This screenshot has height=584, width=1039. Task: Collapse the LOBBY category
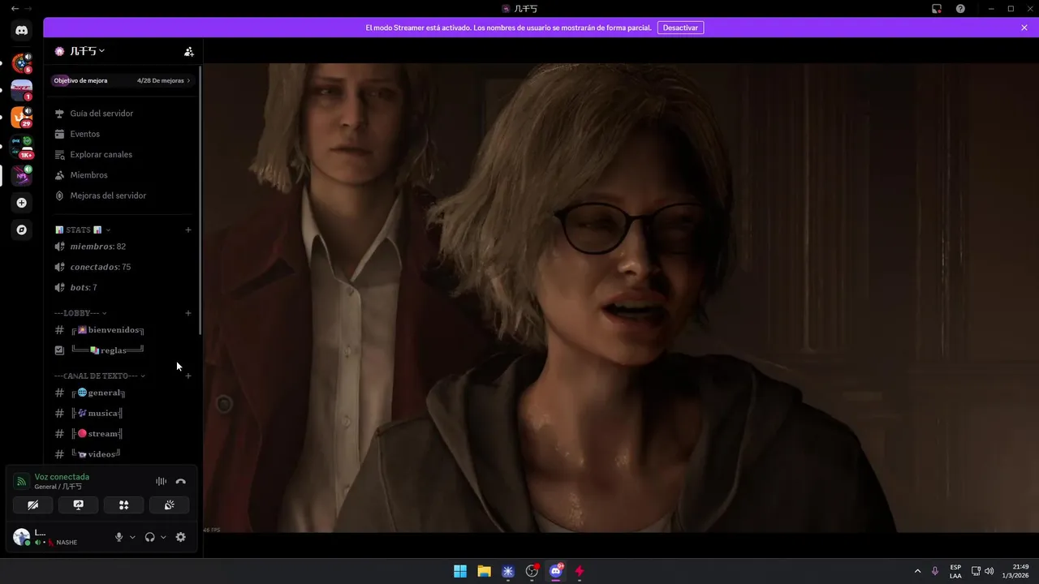(80, 313)
